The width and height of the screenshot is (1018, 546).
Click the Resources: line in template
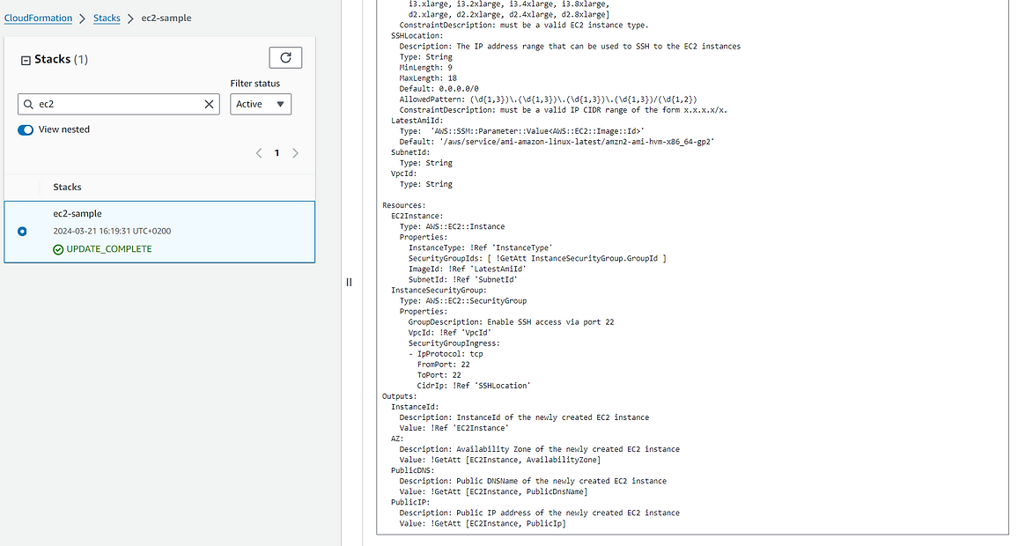coord(404,205)
